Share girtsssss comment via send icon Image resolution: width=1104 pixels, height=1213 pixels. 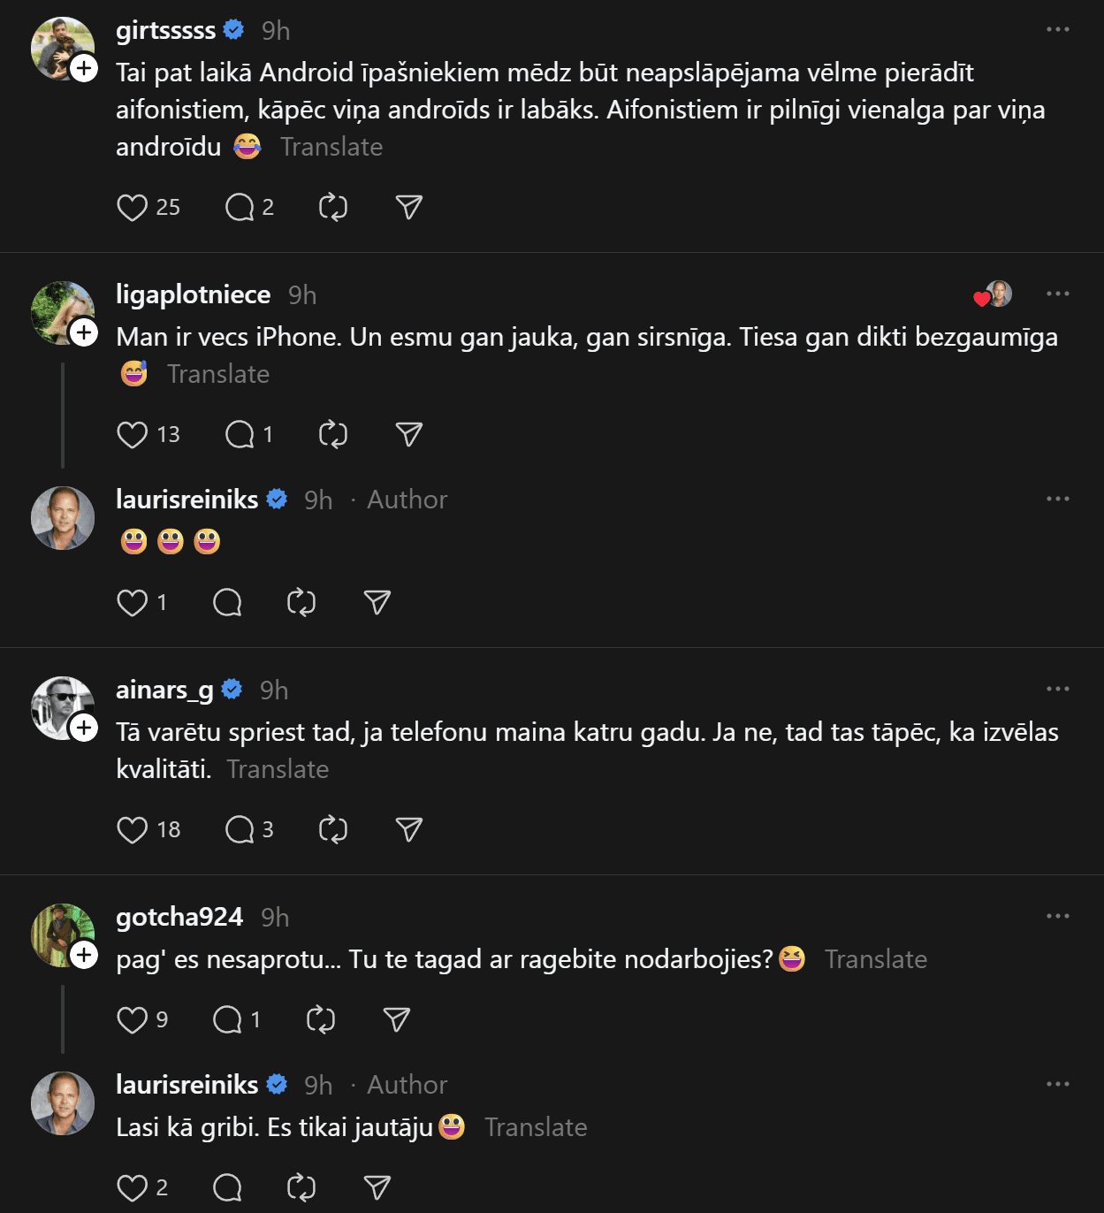(x=408, y=208)
